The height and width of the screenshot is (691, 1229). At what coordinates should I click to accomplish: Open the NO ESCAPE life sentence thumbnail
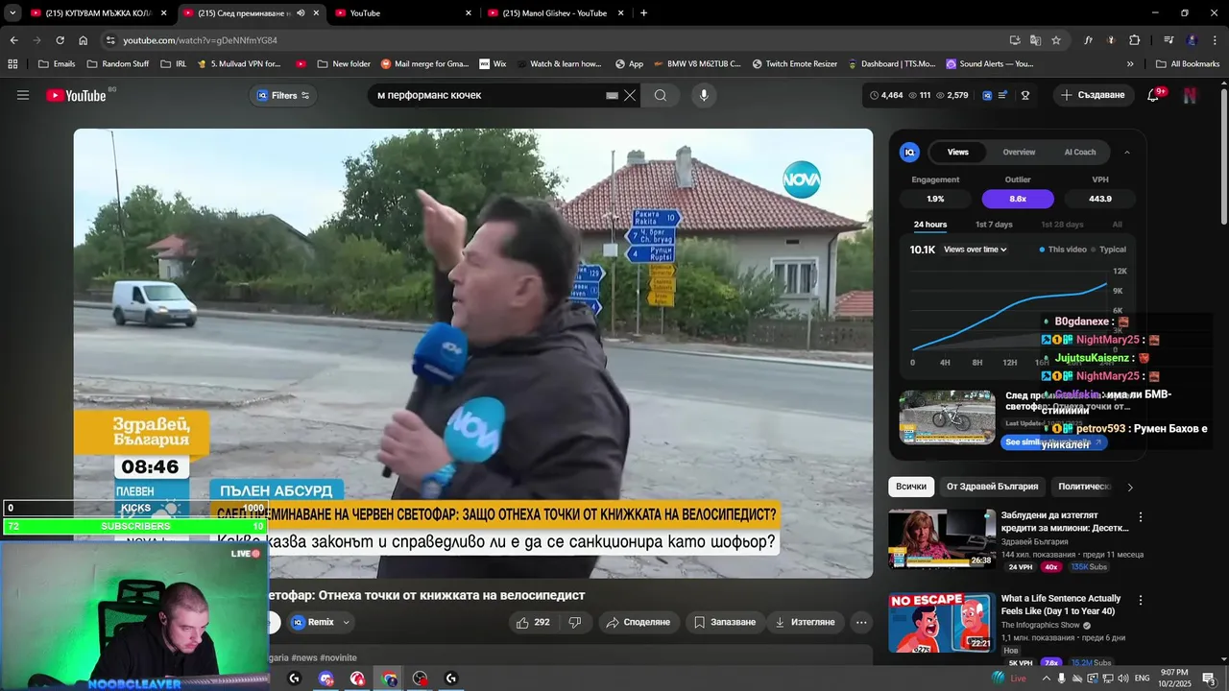pyautogui.click(x=942, y=623)
